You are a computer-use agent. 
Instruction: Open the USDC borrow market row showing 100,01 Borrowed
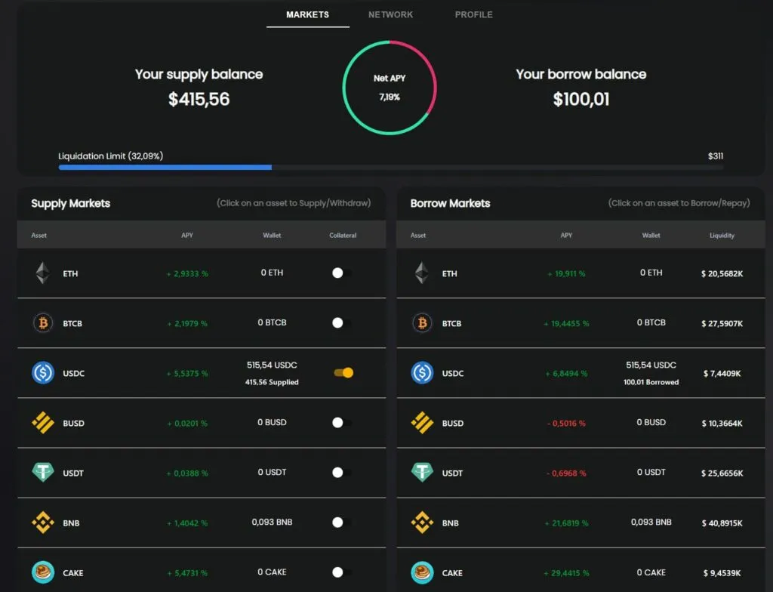coord(581,373)
